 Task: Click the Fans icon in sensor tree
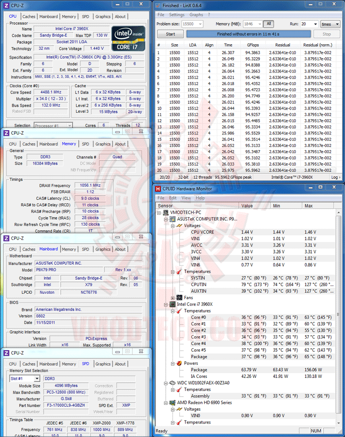pyautogui.click(x=179, y=298)
